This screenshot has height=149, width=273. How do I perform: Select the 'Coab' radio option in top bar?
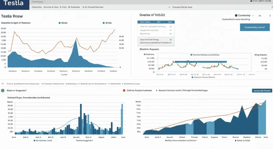(61, 7)
